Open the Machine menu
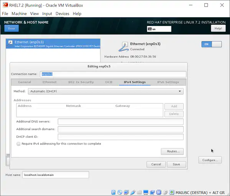 [x=19, y=14]
